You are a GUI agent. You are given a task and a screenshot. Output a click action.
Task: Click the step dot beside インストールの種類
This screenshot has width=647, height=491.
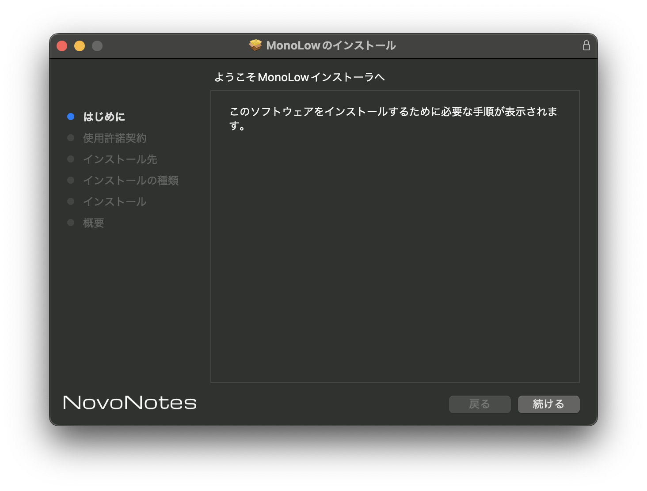71,180
